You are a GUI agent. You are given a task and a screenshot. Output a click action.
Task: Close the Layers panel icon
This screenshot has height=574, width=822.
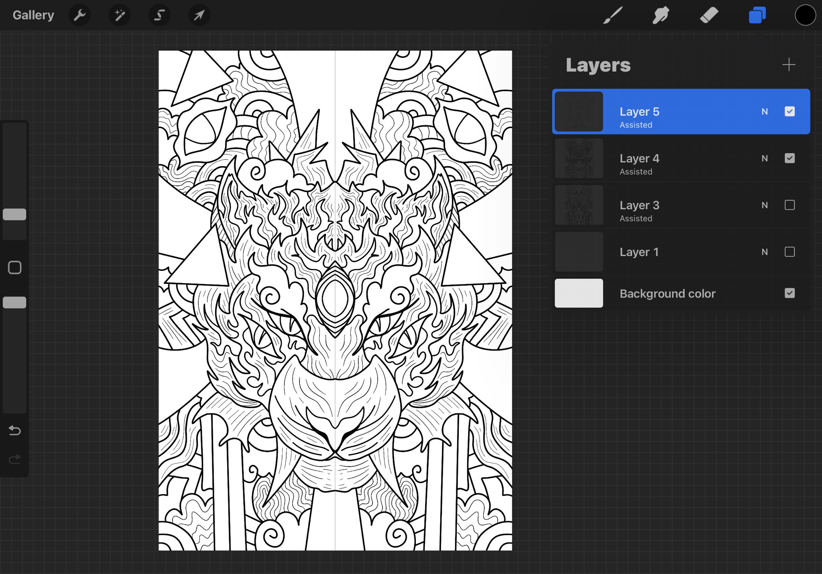pyautogui.click(x=757, y=15)
